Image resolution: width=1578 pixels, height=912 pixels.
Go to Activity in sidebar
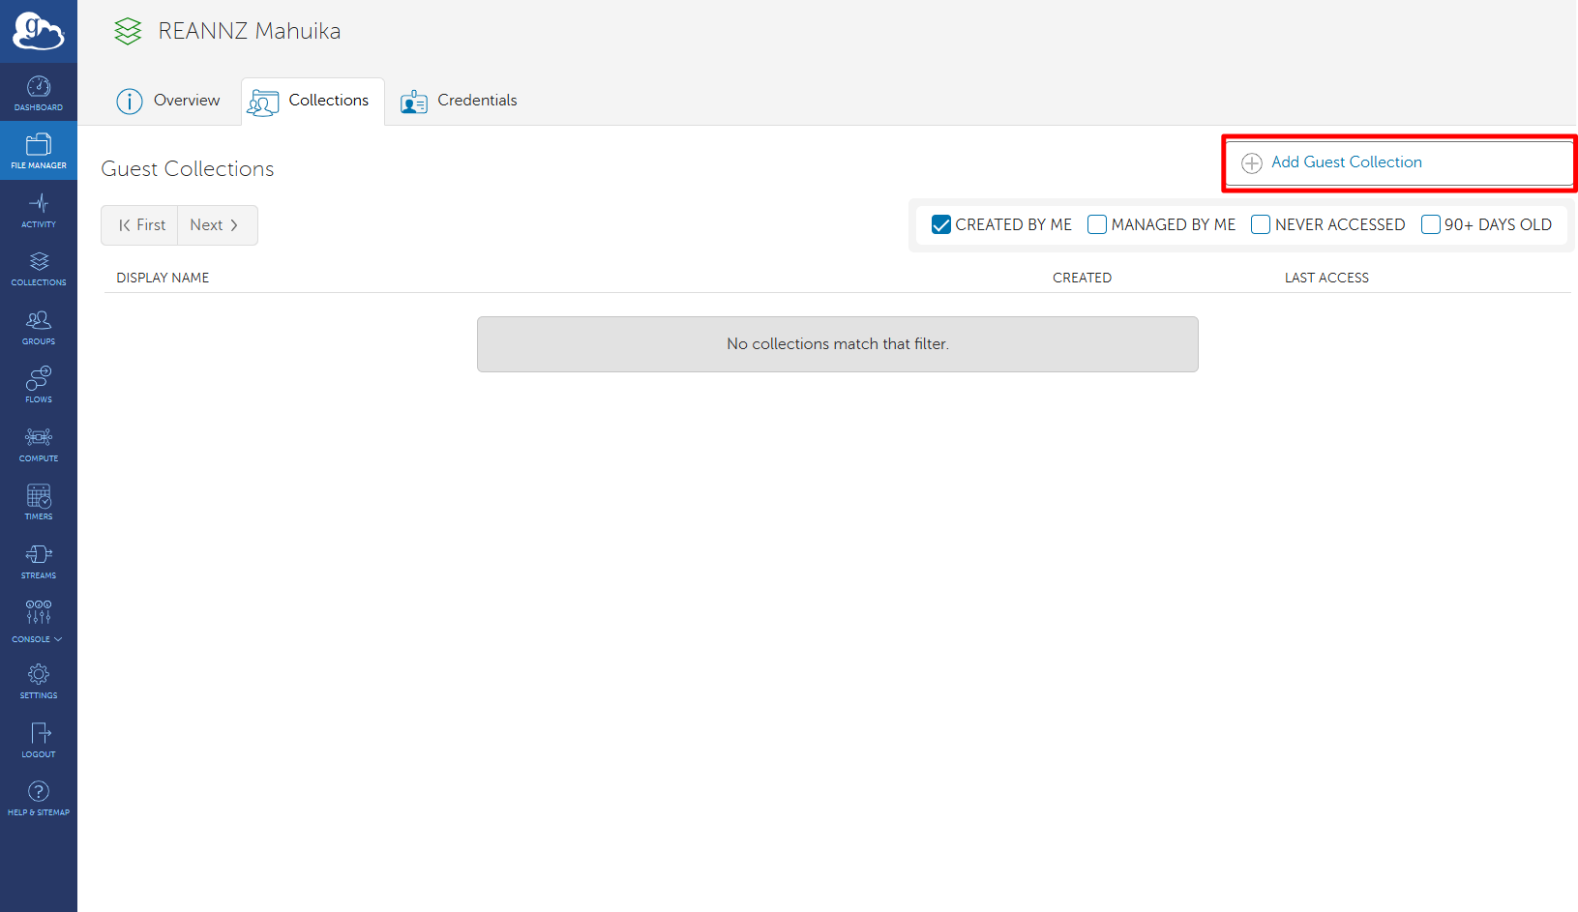click(x=39, y=210)
